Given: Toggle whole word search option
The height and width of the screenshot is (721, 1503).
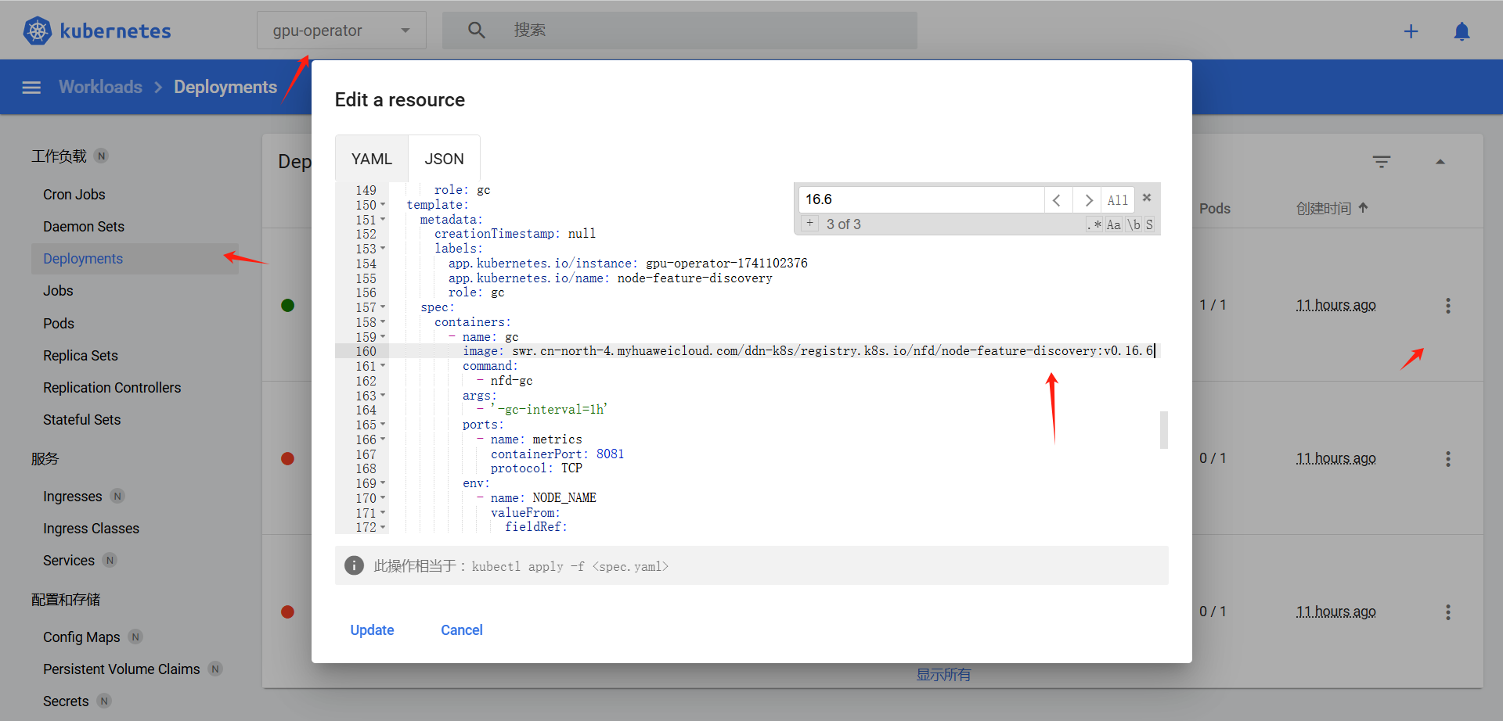Looking at the screenshot, I should click(1134, 224).
